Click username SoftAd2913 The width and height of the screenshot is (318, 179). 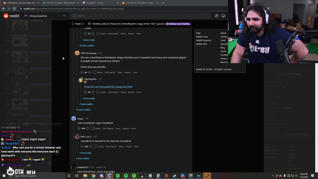point(83,168)
